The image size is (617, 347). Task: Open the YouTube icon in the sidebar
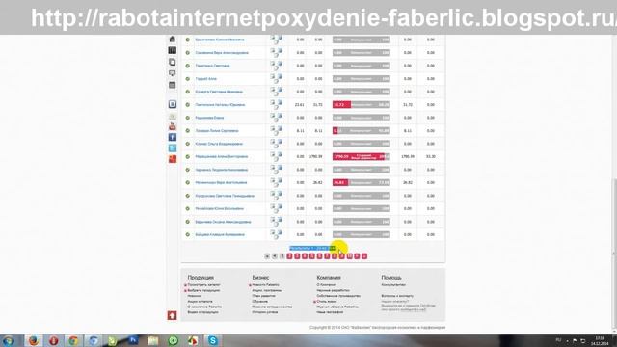tap(173, 126)
